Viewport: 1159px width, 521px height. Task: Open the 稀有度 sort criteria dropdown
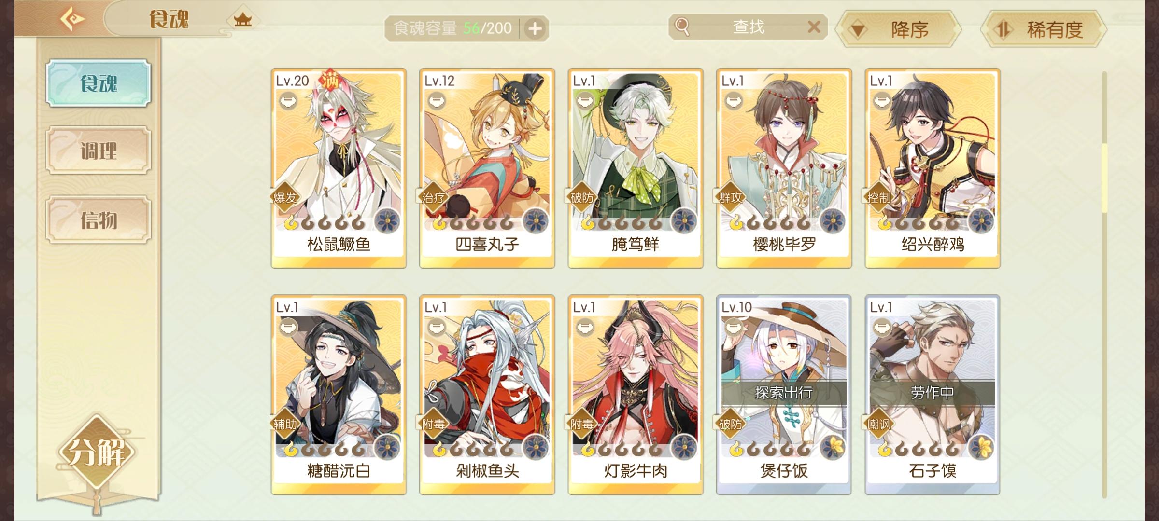1045,29
